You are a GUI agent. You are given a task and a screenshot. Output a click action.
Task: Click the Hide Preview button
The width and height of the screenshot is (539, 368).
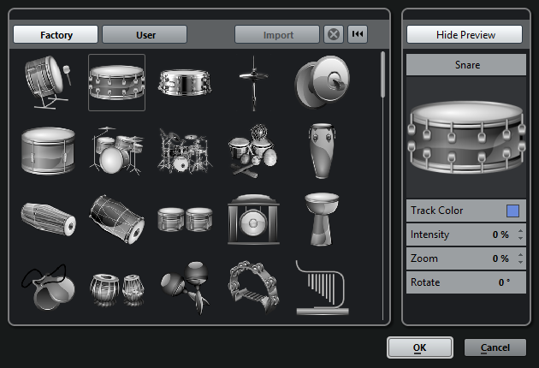[465, 34]
